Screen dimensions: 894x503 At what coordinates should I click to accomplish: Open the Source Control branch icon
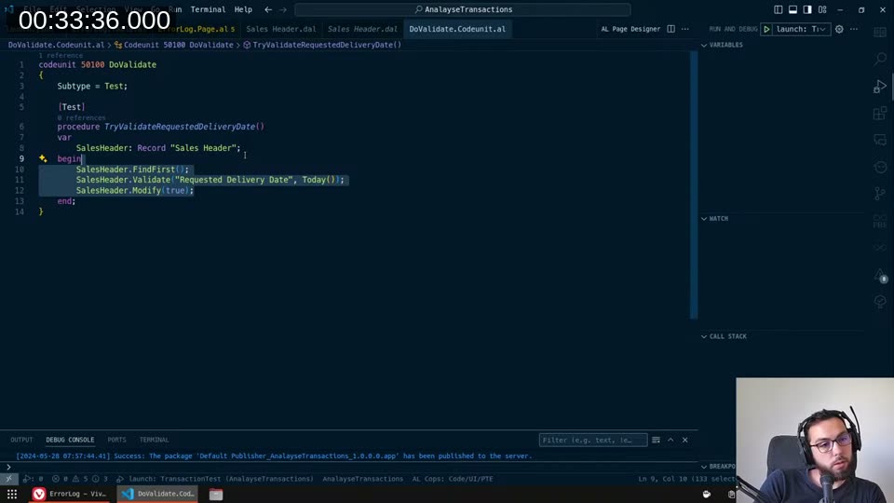880,194
